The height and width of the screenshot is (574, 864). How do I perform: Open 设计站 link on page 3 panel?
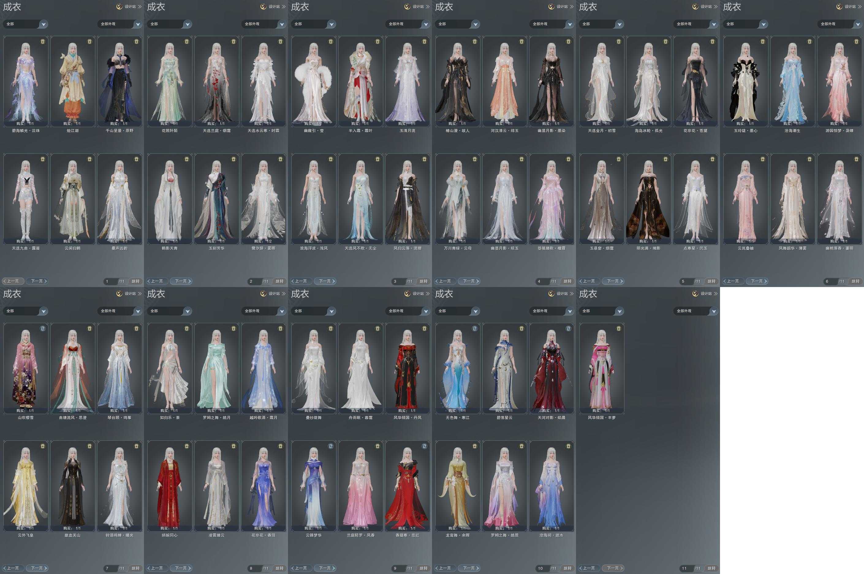(x=418, y=7)
